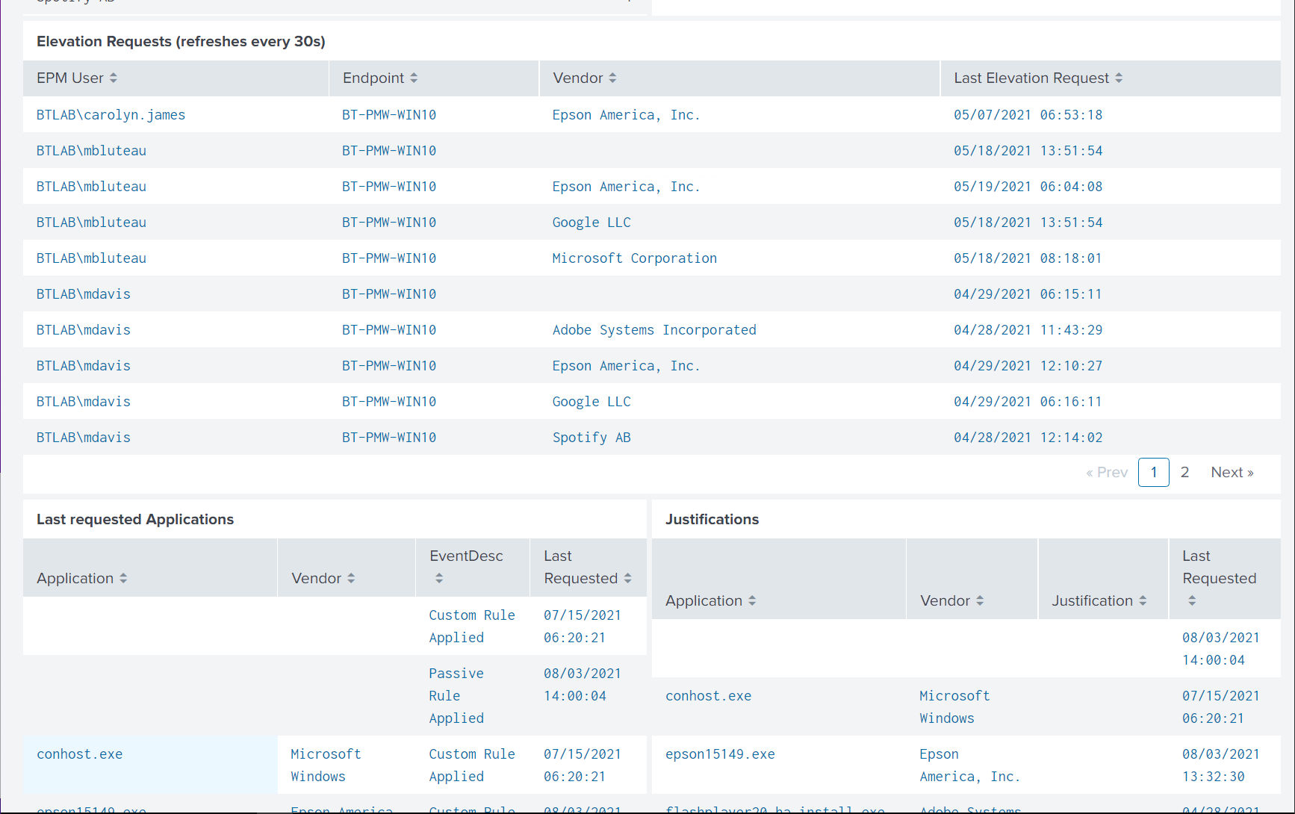
Task: Click the disabled Prev link
Action: click(1107, 472)
